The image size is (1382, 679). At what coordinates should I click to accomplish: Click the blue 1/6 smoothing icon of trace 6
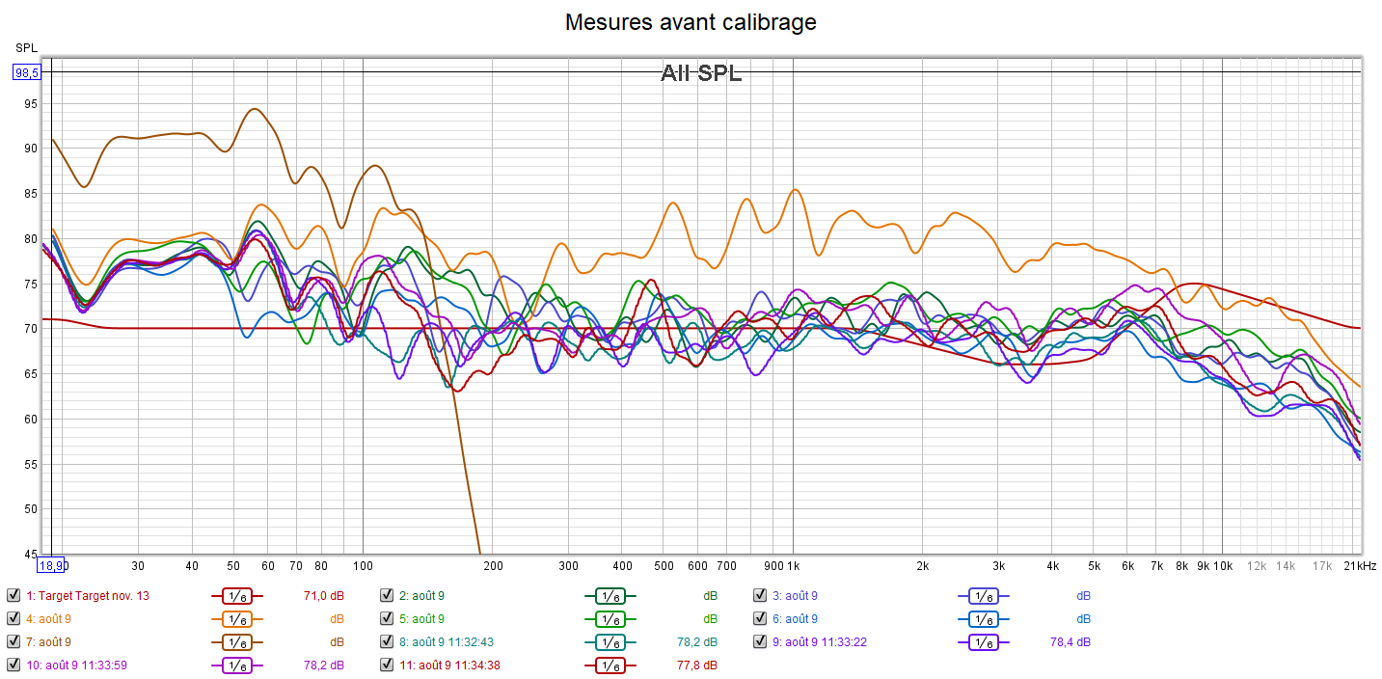coord(984,619)
